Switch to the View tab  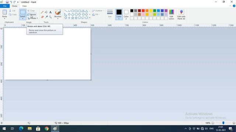click(x=24, y=6)
